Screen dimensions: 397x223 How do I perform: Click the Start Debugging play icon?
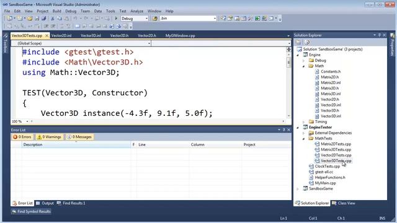click(116, 19)
